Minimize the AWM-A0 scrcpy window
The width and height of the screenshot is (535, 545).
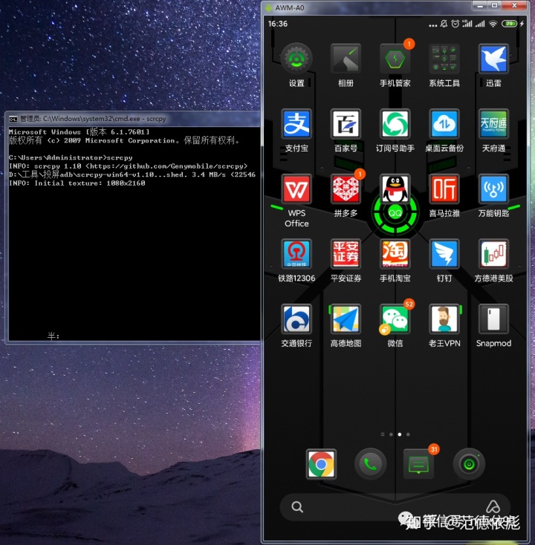click(481, 5)
